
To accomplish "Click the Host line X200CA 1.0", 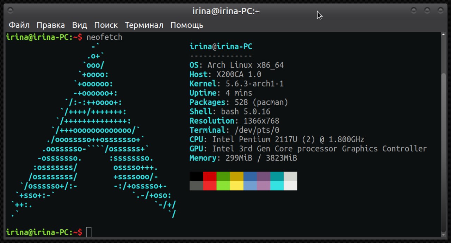I will [x=225, y=74].
